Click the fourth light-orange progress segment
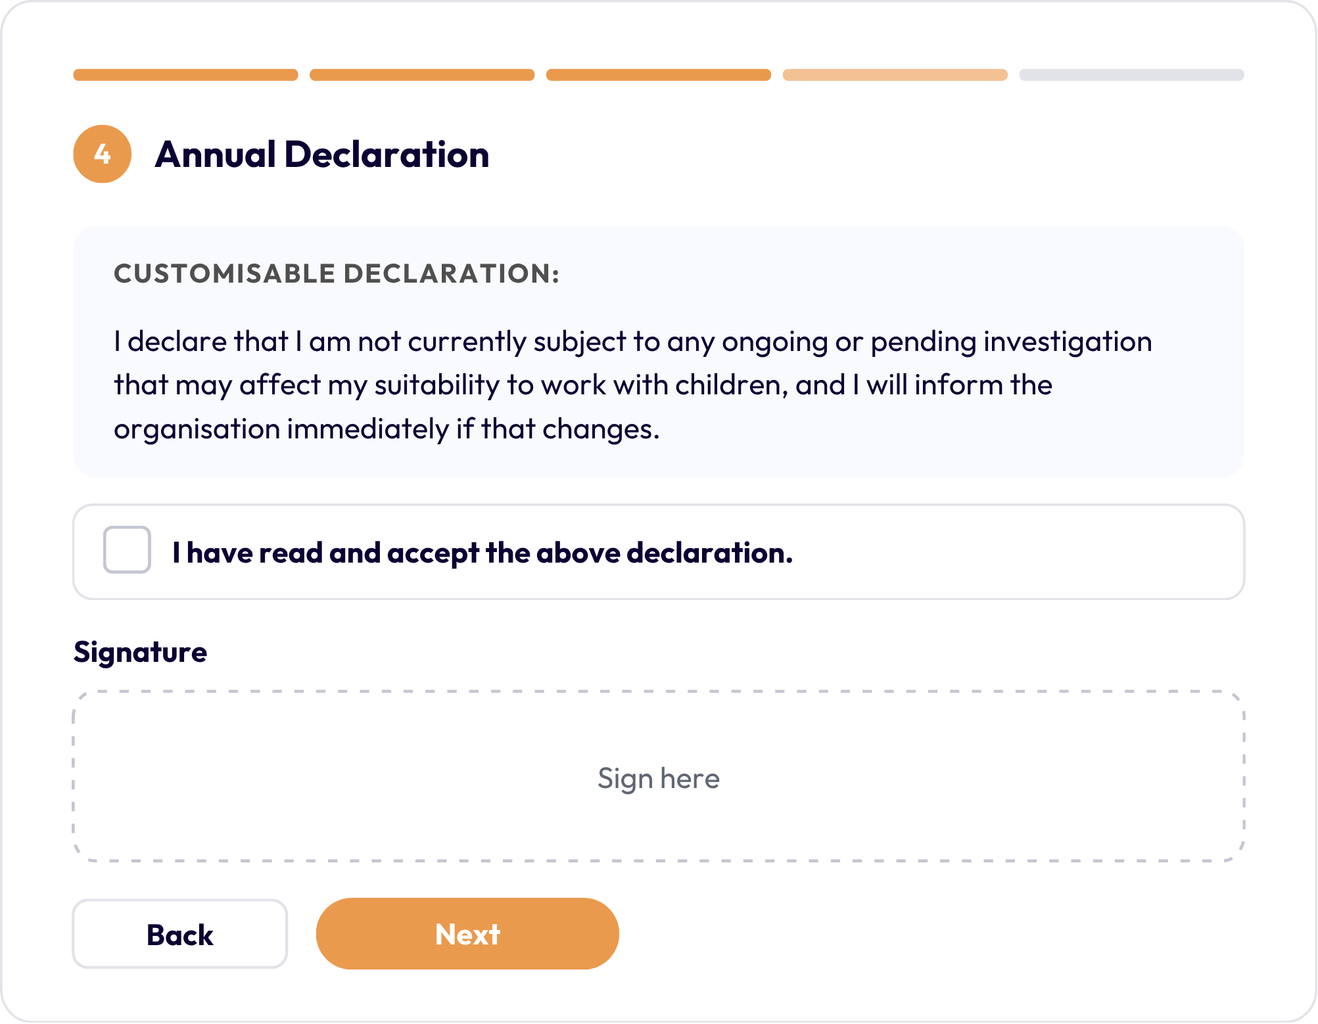Viewport: 1318px width, 1024px height. (x=895, y=75)
